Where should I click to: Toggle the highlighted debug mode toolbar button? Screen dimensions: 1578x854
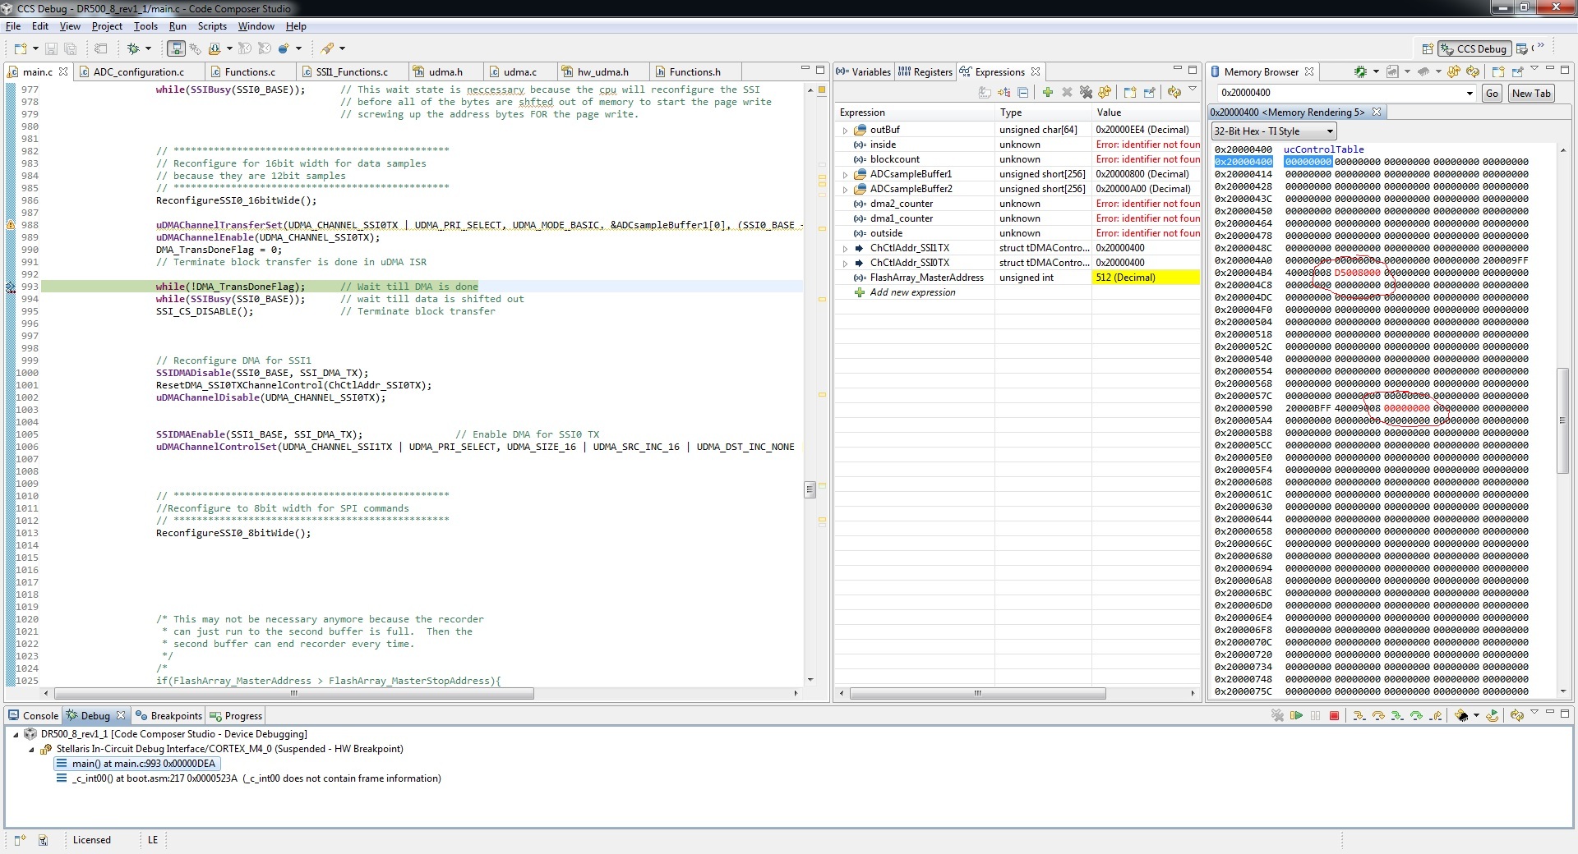tap(176, 49)
